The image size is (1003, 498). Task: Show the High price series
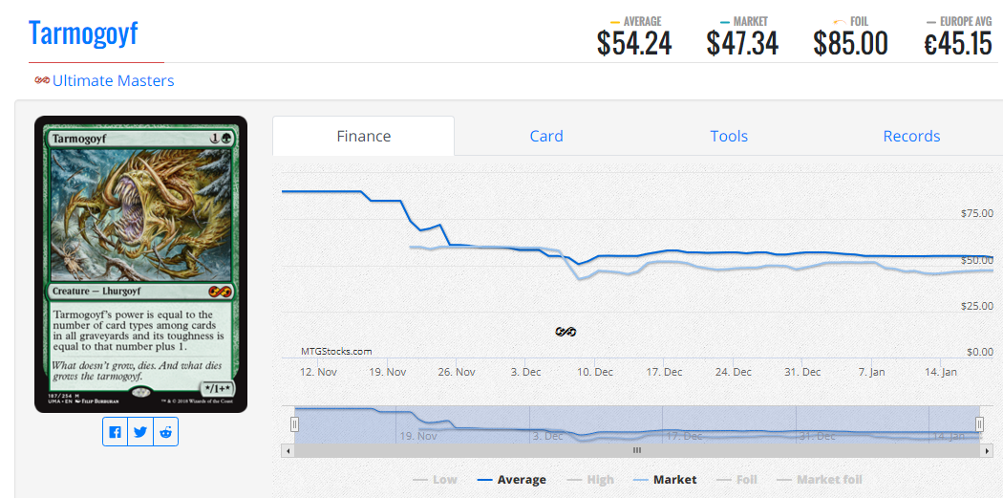pyautogui.click(x=590, y=480)
